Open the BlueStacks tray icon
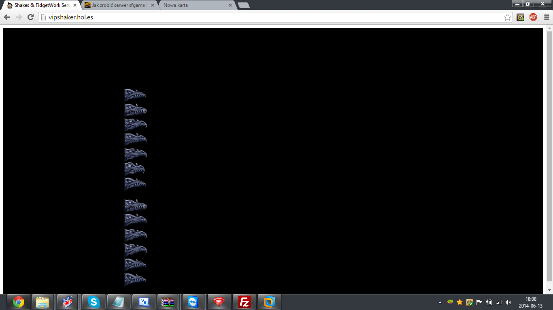553x310 pixels. 450,302
